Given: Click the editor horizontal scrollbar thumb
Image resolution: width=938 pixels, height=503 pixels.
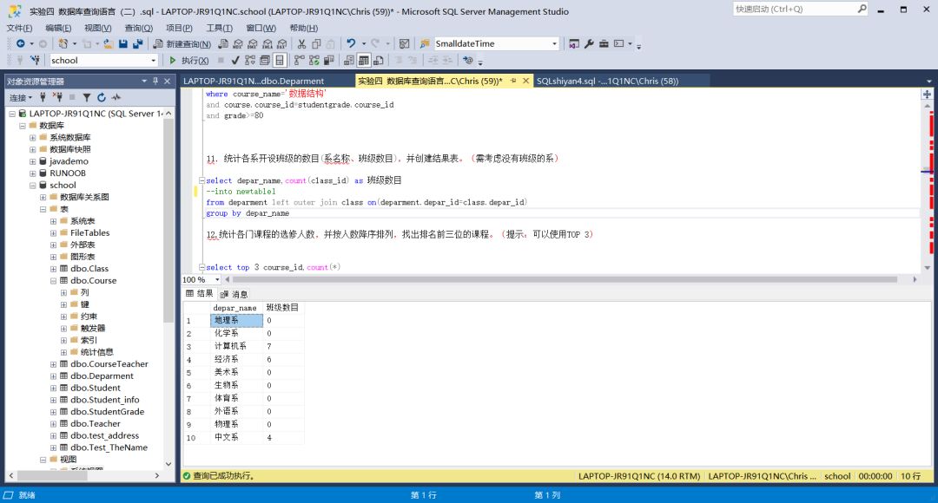Looking at the screenshot, I should (x=565, y=279).
